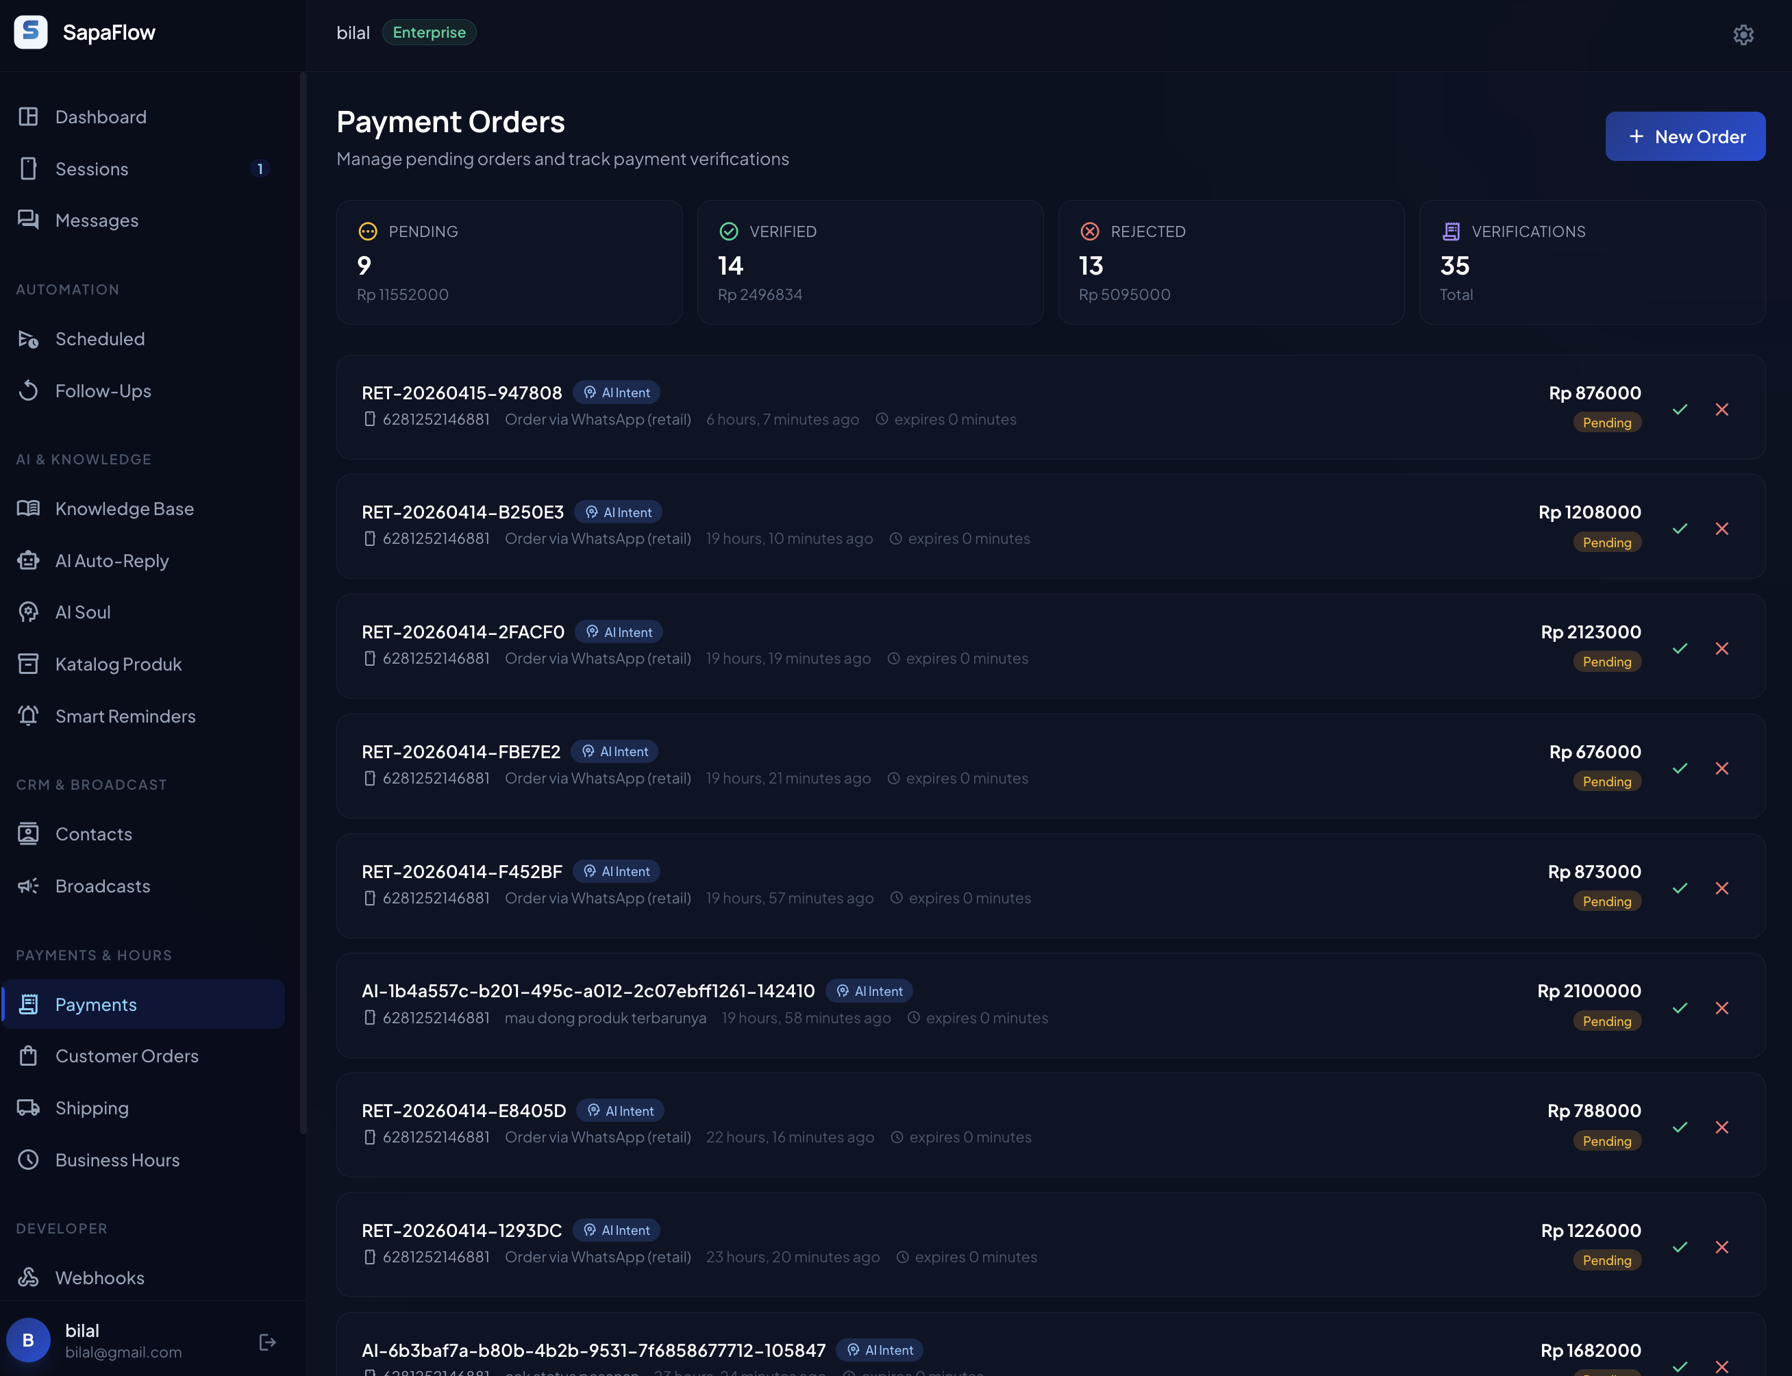The height and width of the screenshot is (1376, 1792).
Task: Approve order RET-20260414-E8405D
Action: point(1680,1128)
